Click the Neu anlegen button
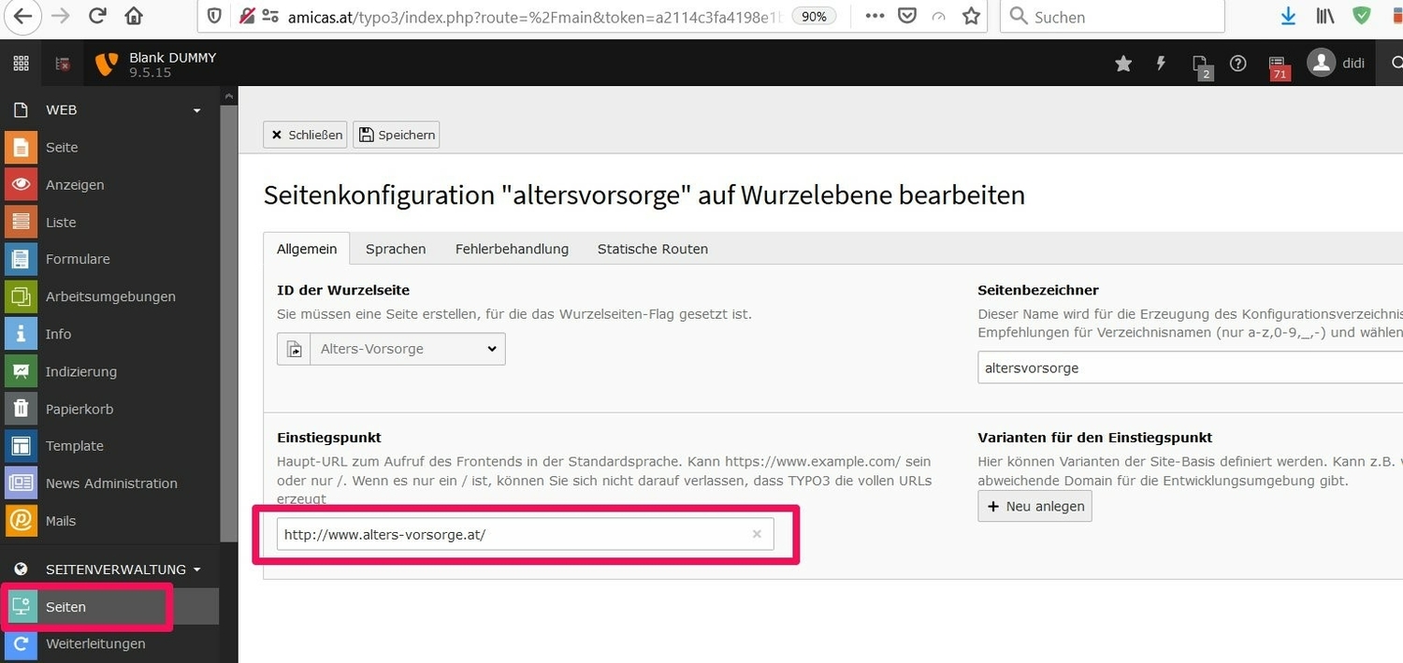This screenshot has height=663, width=1403. [x=1034, y=506]
